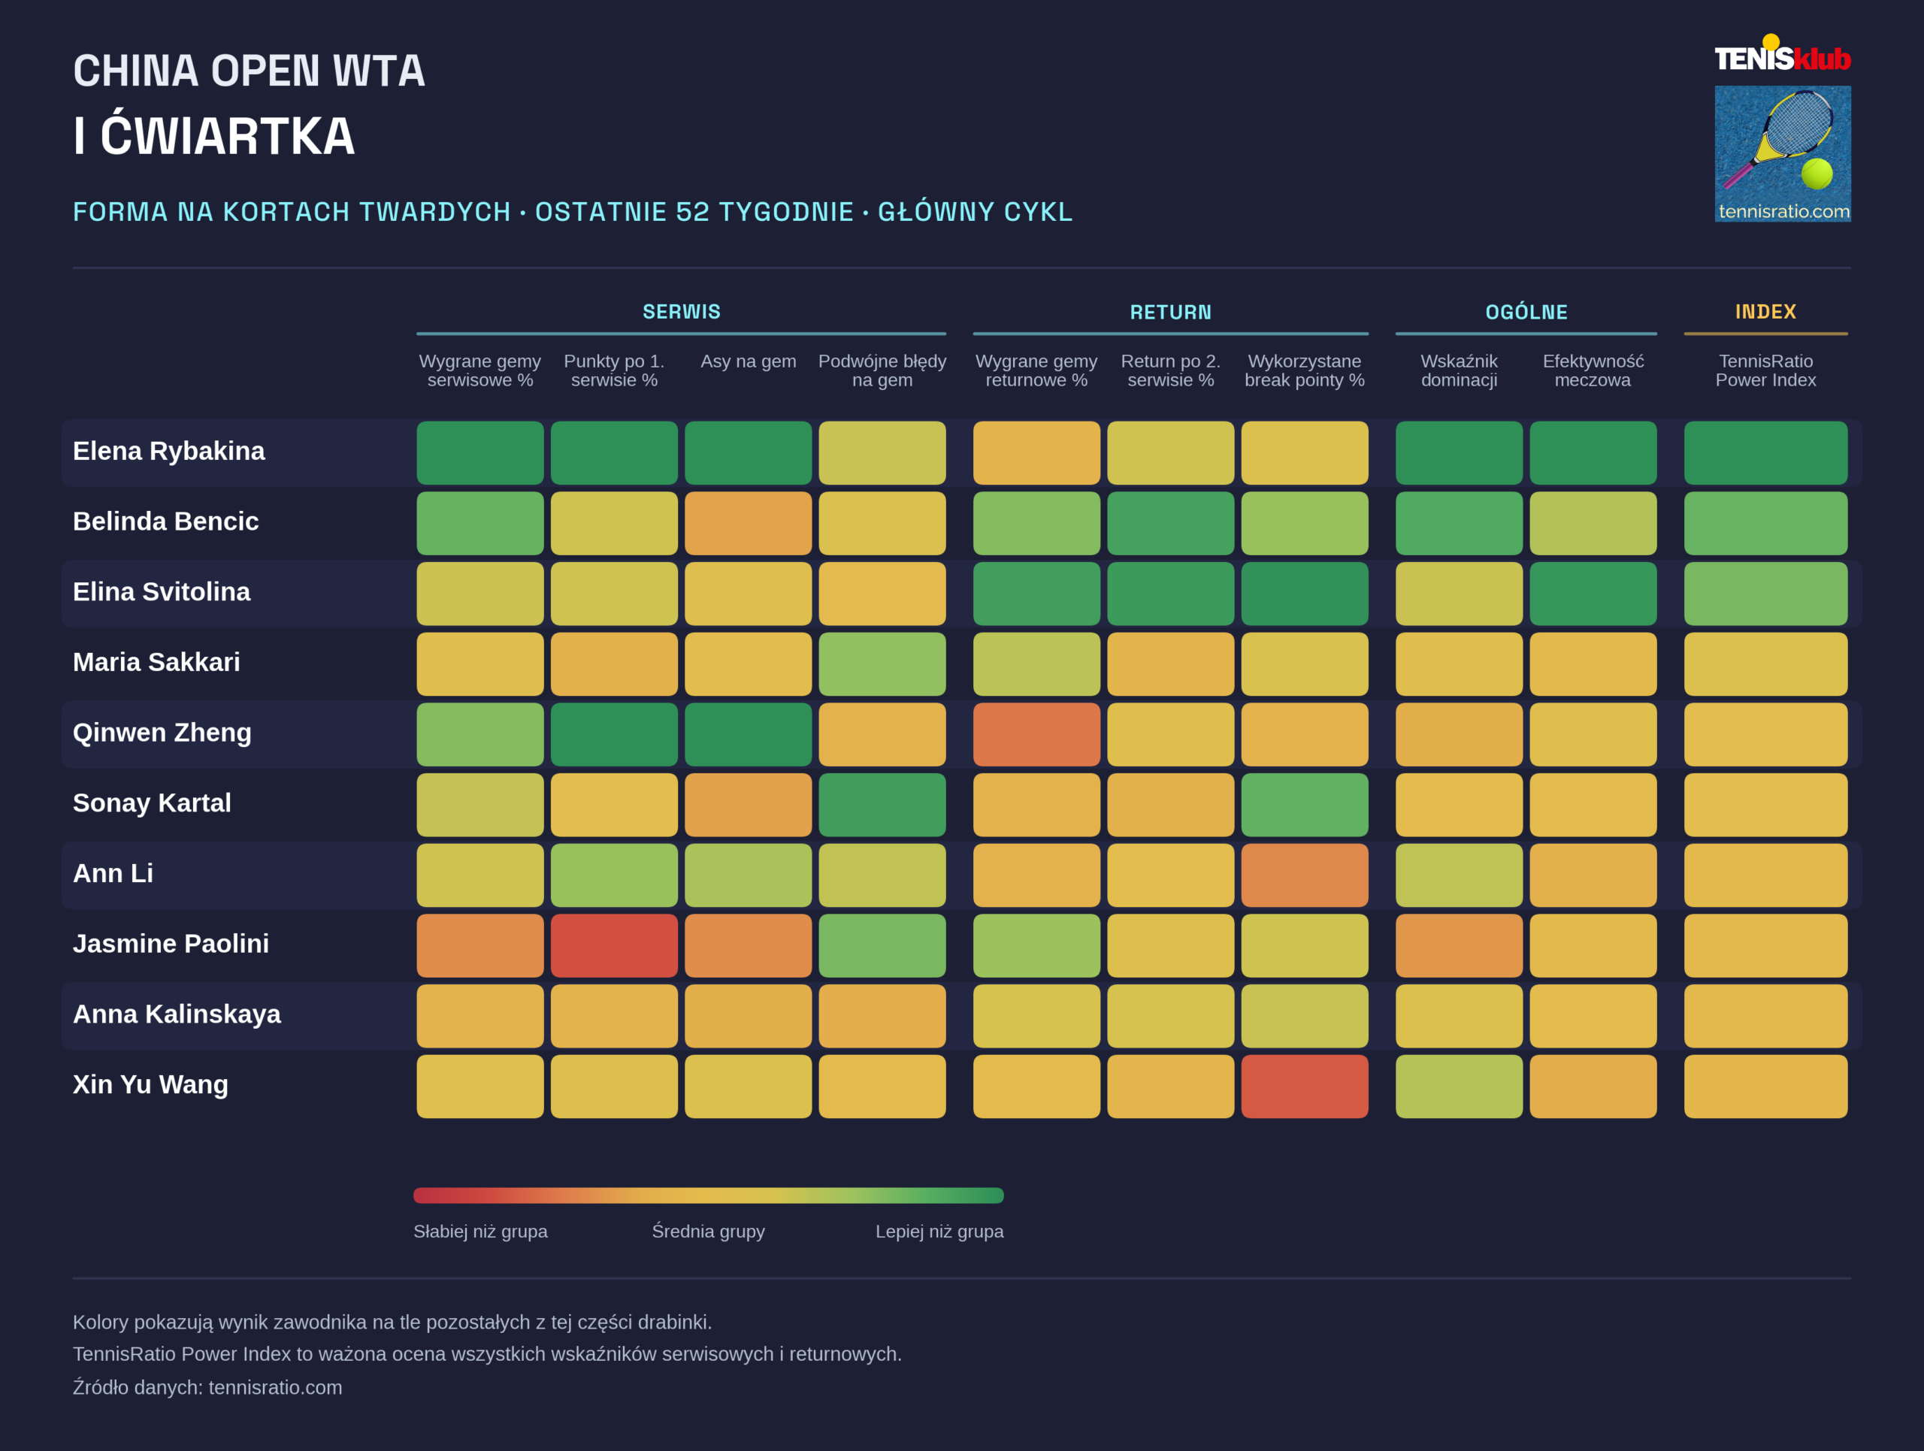Select the Belinda Bencic row name

(165, 521)
